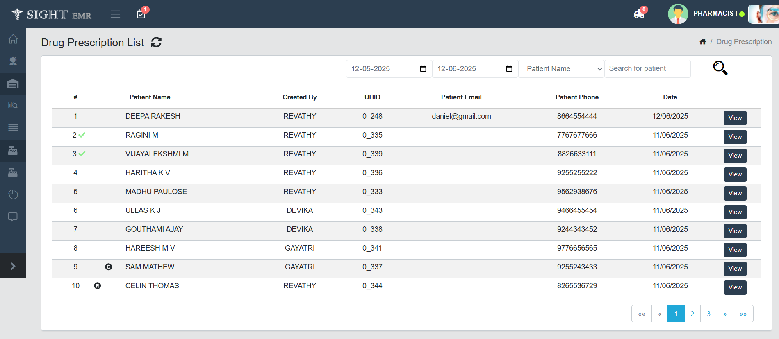Viewport: 779px width, 339px height.
Task: Click the Search for patient field
Action: click(647, 69)
